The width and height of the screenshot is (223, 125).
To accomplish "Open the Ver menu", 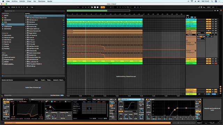I will (34, 1).
